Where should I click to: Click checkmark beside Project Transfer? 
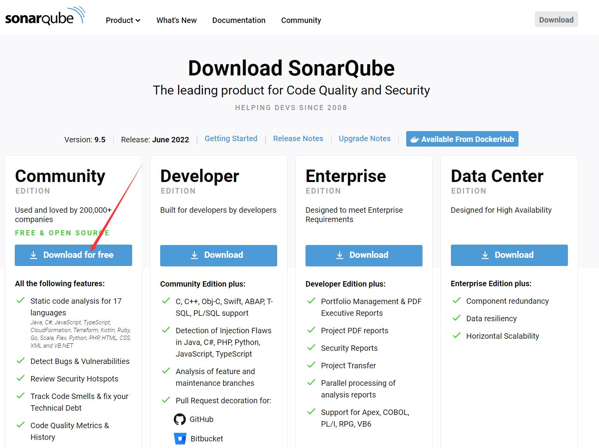pos(311,365)
